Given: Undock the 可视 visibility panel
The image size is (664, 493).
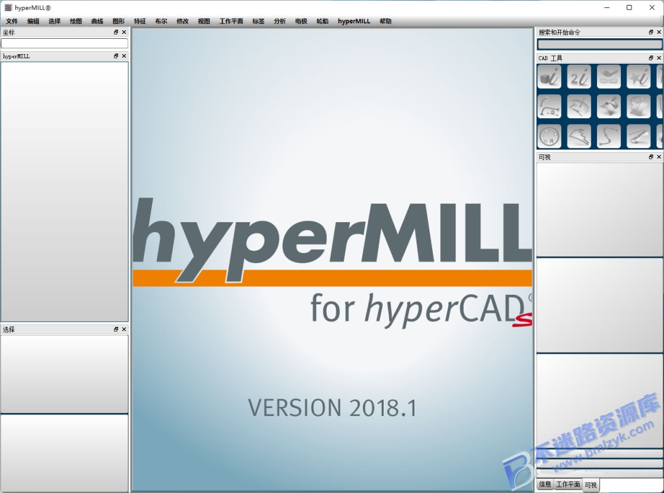Looking at the screenshot, I should pos(651,157).
